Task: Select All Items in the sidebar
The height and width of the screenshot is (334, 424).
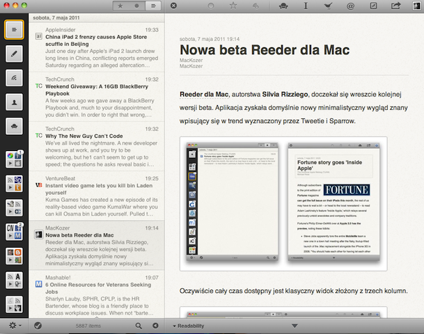Action: (x=14, y=30)
